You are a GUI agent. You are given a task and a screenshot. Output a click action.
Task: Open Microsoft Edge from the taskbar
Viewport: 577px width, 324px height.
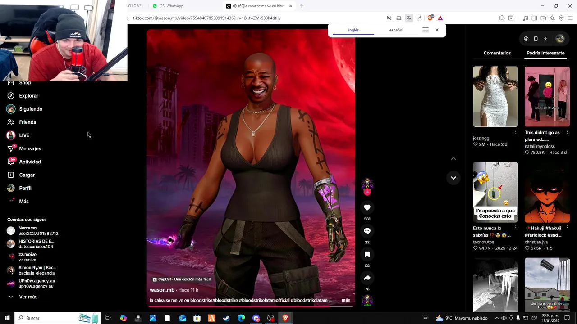[241, 318]
